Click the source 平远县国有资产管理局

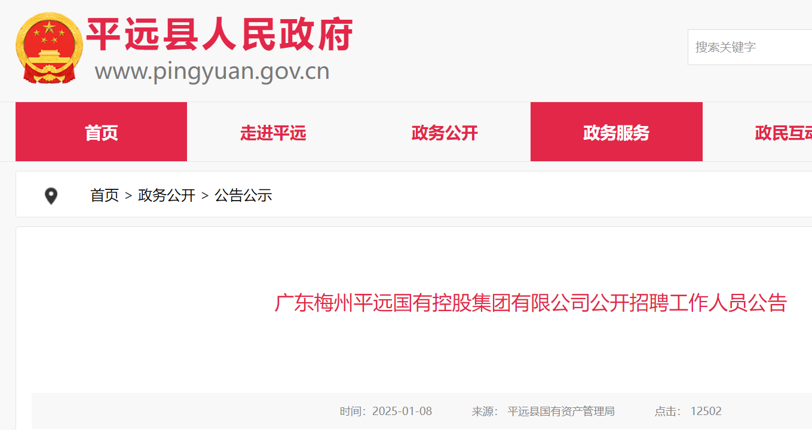pos(561,411)
